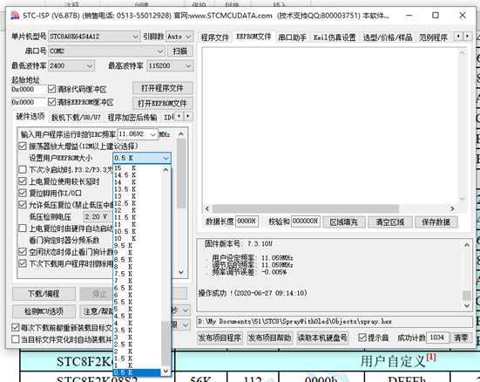Select 10 K in EEPROM size list

click(x=137, y=238)
